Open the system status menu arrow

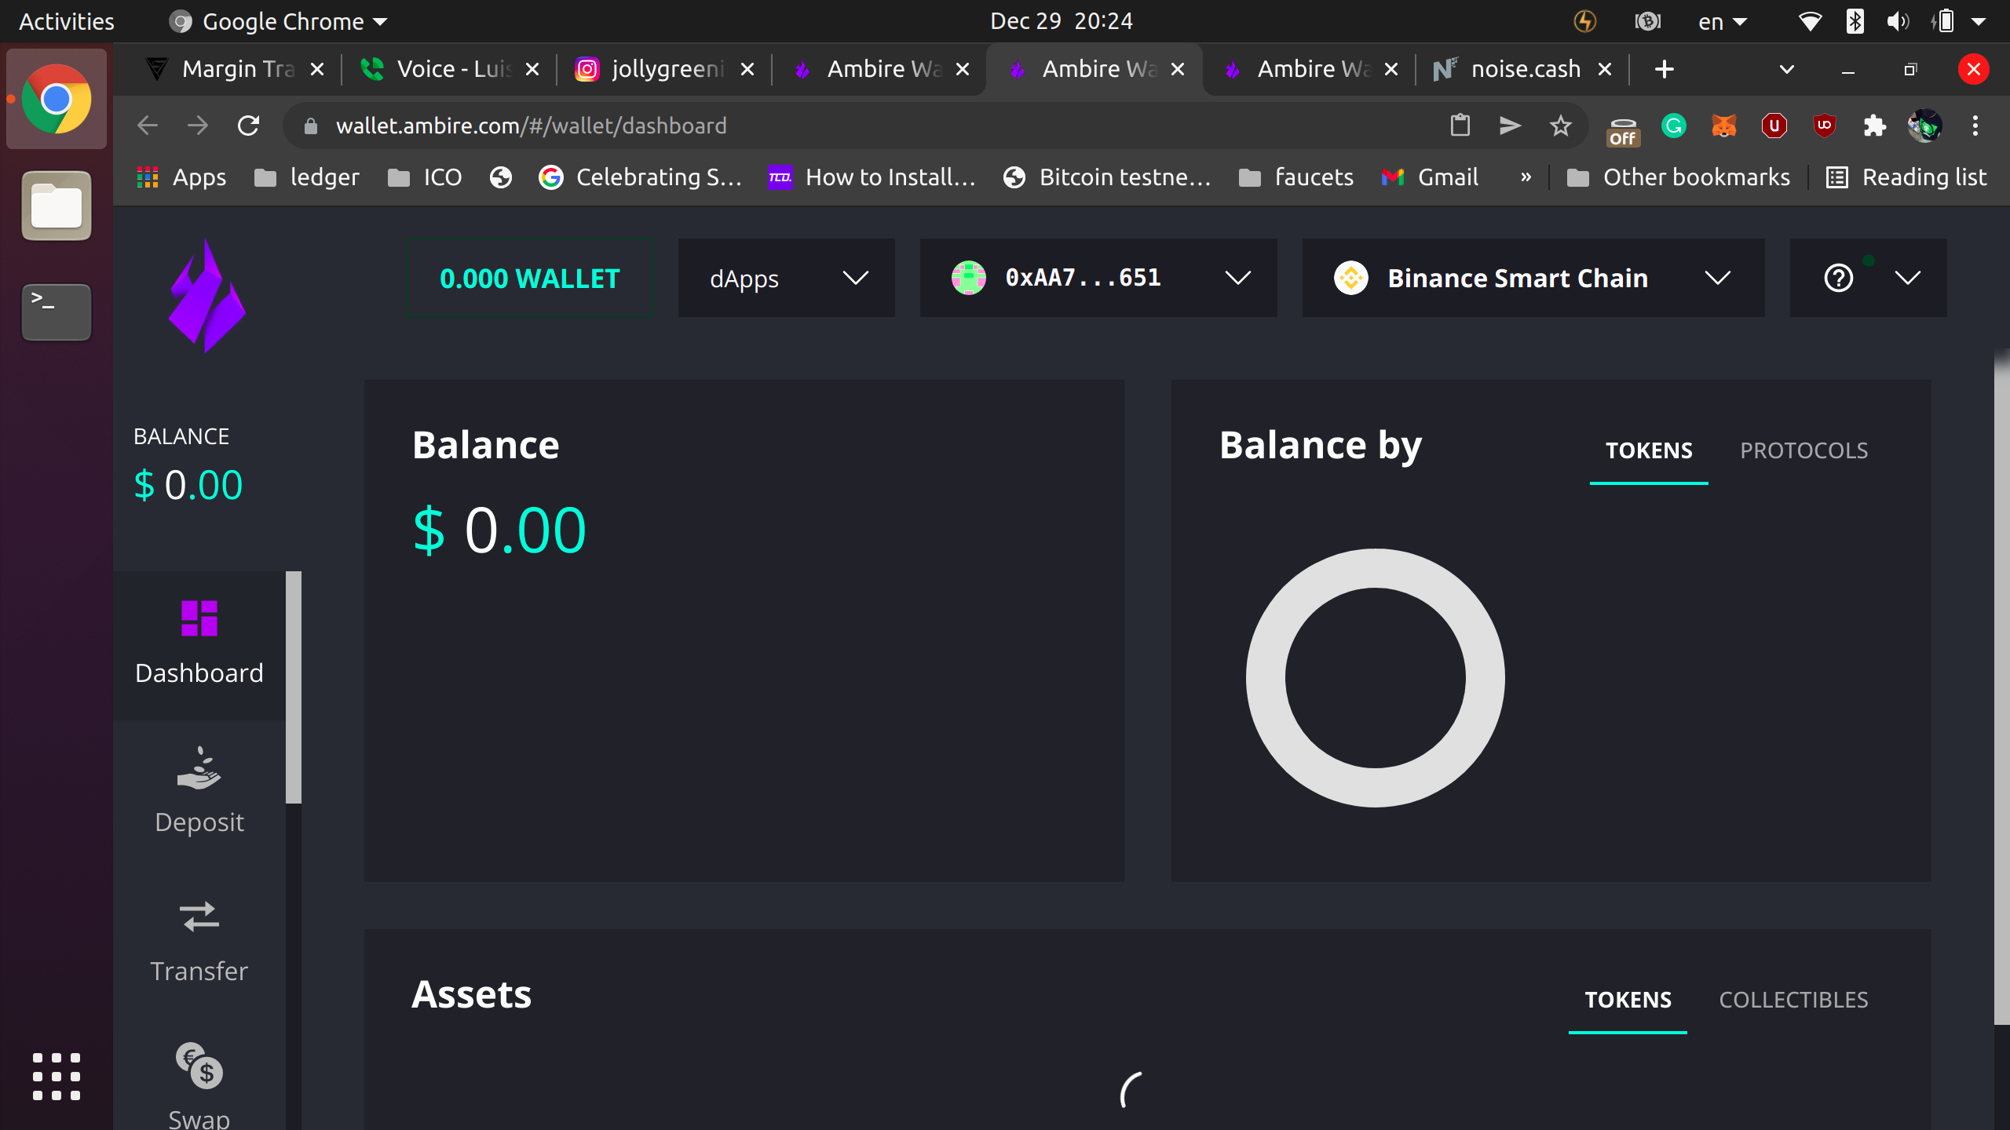1979,21
